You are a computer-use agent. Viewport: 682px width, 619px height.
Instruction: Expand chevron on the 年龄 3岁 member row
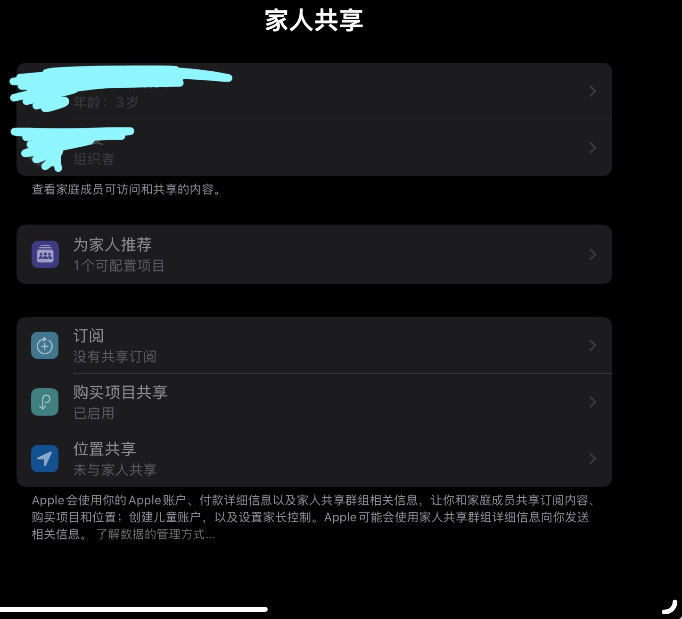tap(593, 91)
